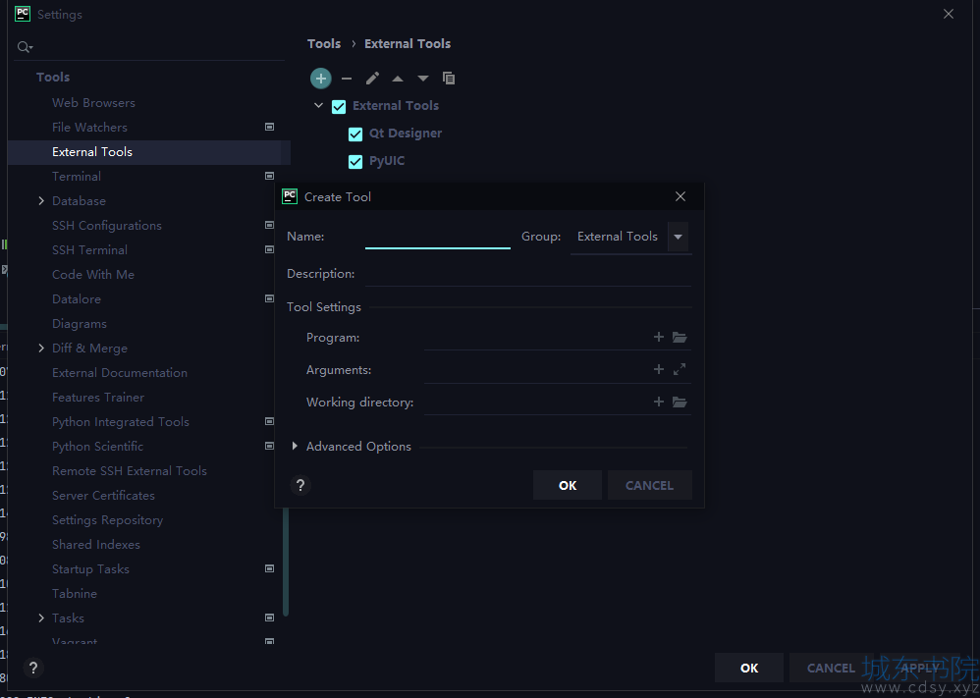Image resolution: width=980 pixels, height=698 pixels.
Task: Open Web Browsers settings page
Action: click(93, 102)
